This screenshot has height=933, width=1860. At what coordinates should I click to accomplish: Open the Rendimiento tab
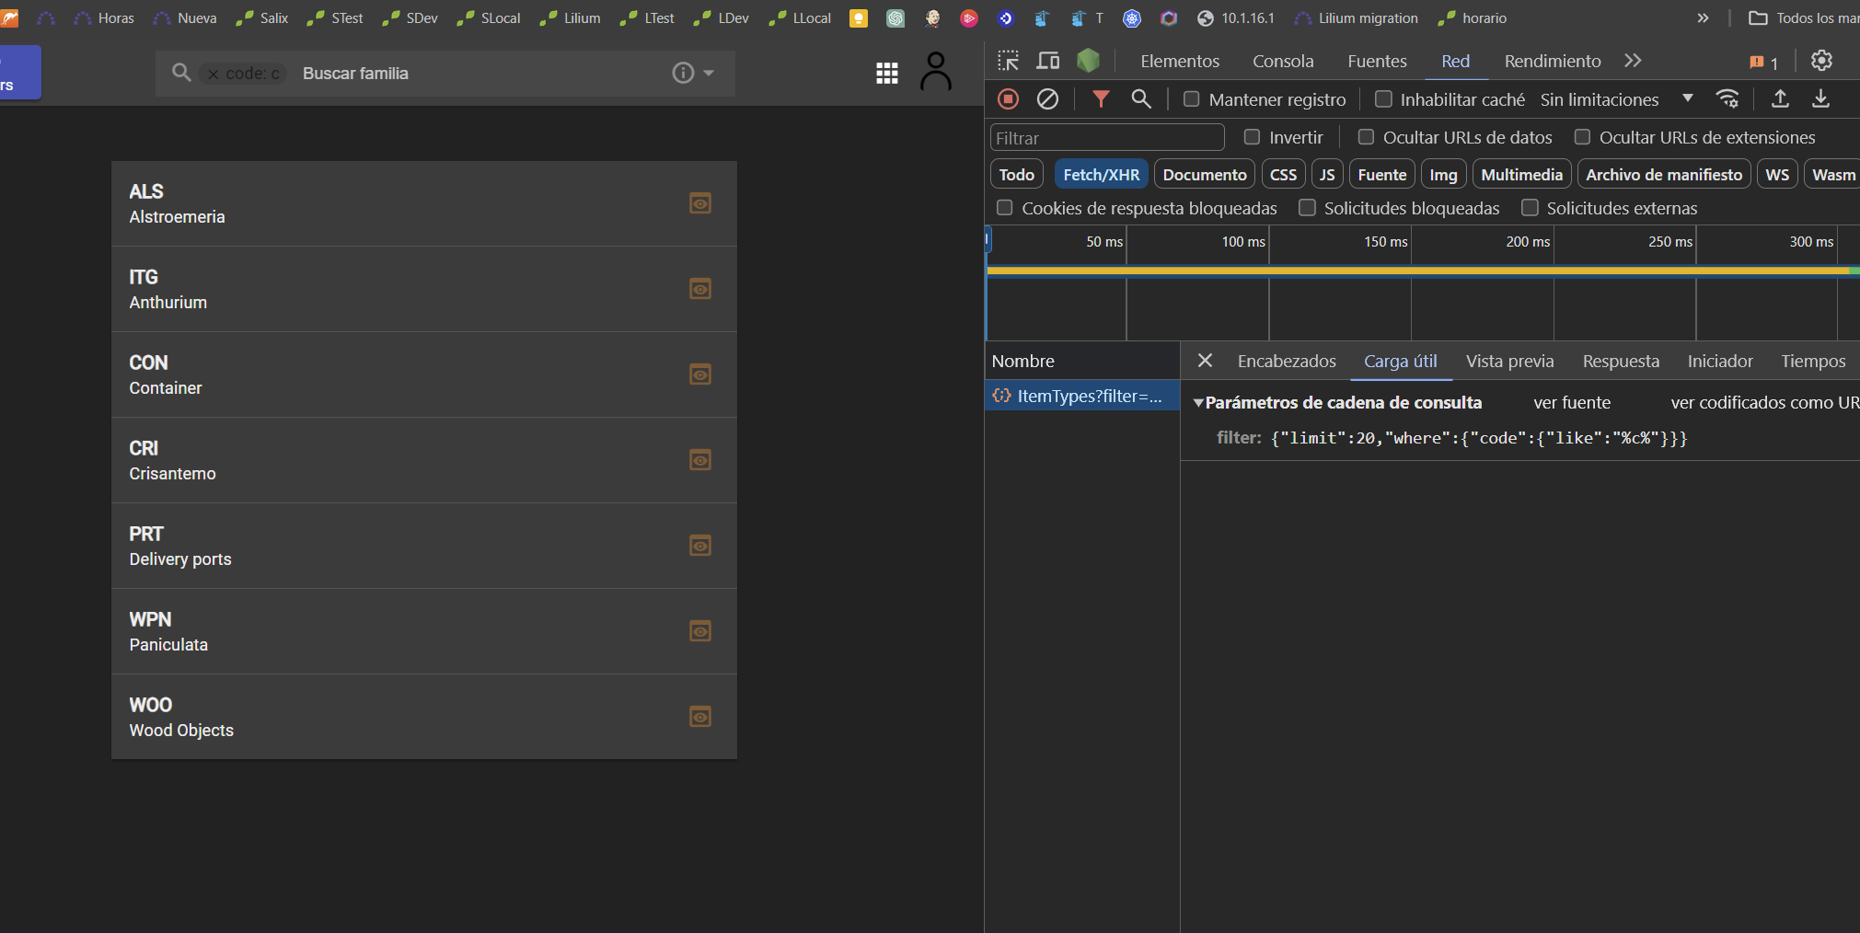coord(1553,61)
